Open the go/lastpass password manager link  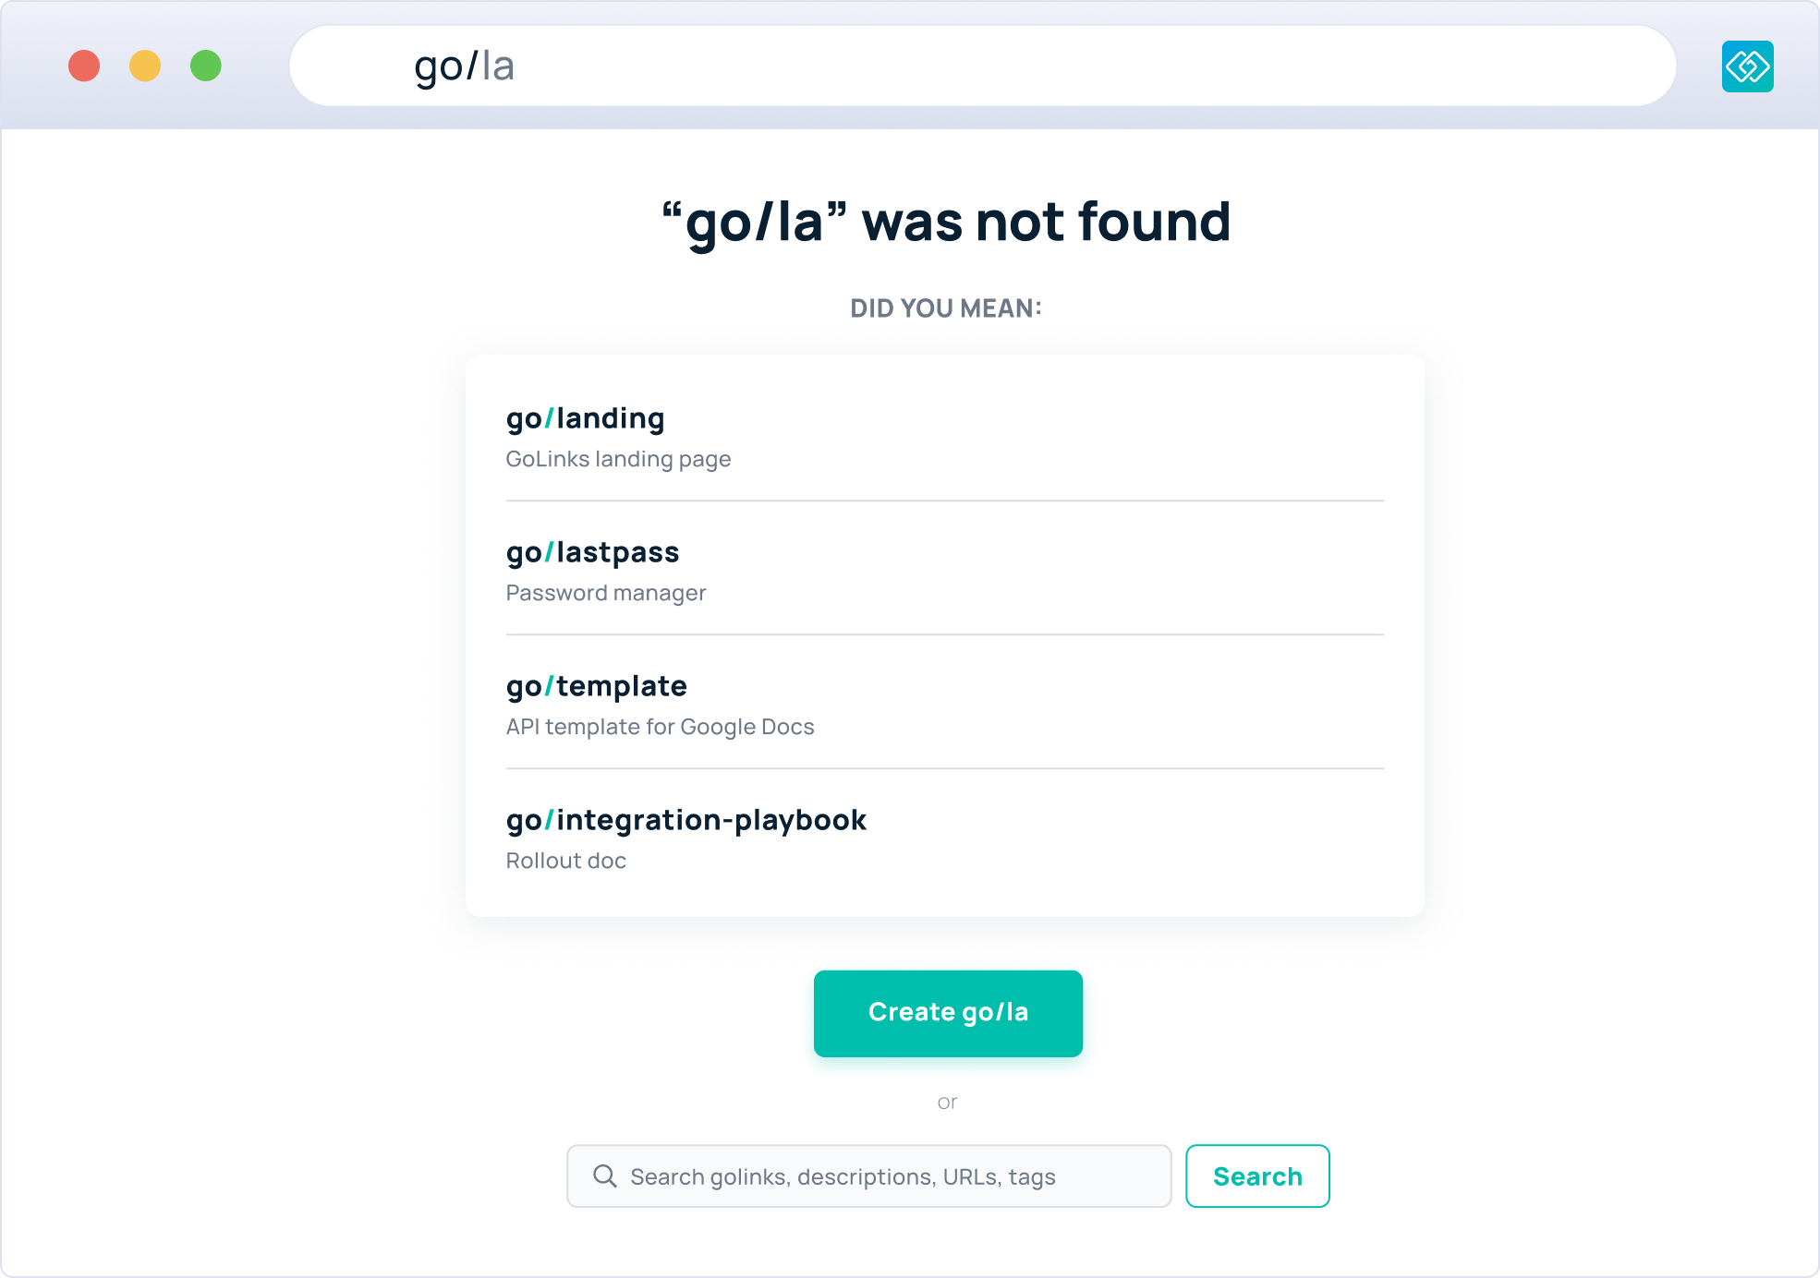click(591, 551)
